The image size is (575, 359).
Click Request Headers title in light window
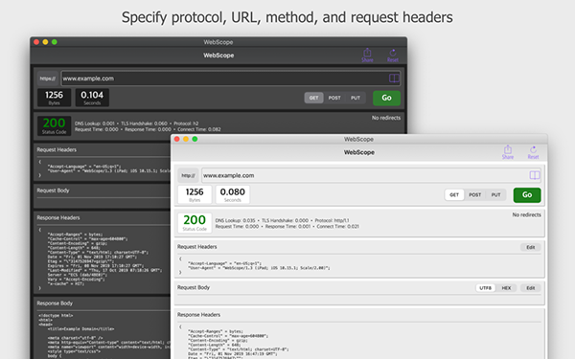coord(196,247)
